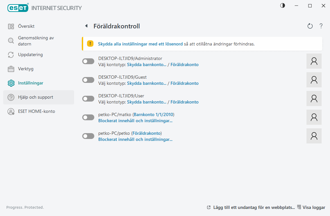Open help via the question mark icon
Viewport: 330px width, 216px height.
coord(321,26)
